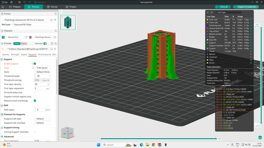
Task: Open Google Chrome from taskbar
Action: (154, 145)
